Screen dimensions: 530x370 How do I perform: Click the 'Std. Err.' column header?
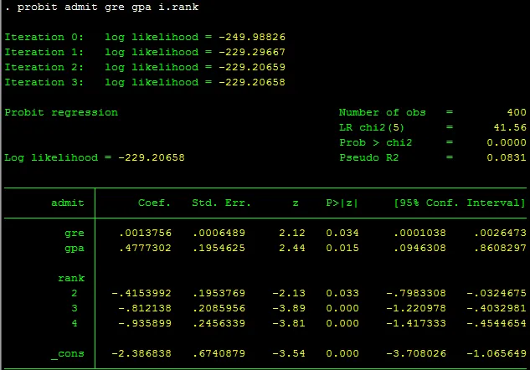tap(221, 203)
